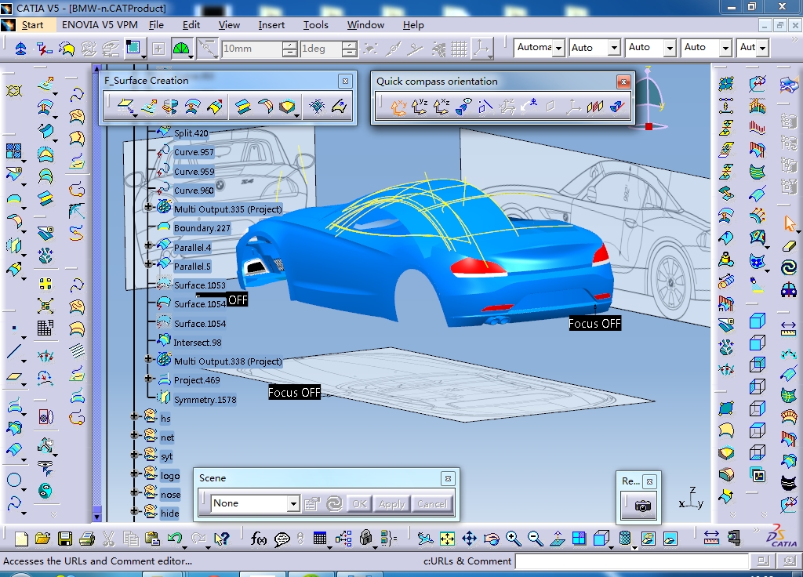Open the Formula f(x) tool
Viewport: 803px width, 577px height.
coord(259,539)
